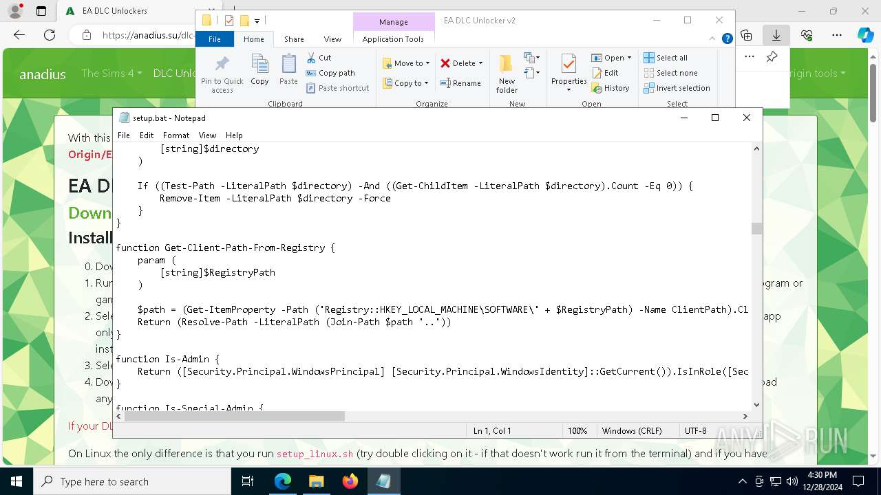This screenshot has height=495, width=881.
Task: Open Explorer File tab
Action: (x=215, y=39)
